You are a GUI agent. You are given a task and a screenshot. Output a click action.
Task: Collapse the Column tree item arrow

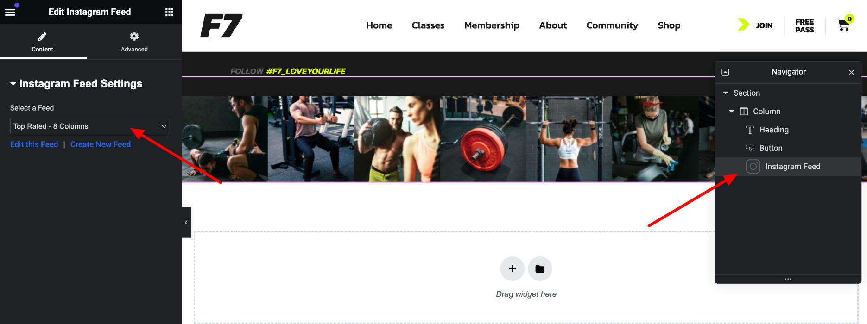pyautogui.click(x=732, y=112)
